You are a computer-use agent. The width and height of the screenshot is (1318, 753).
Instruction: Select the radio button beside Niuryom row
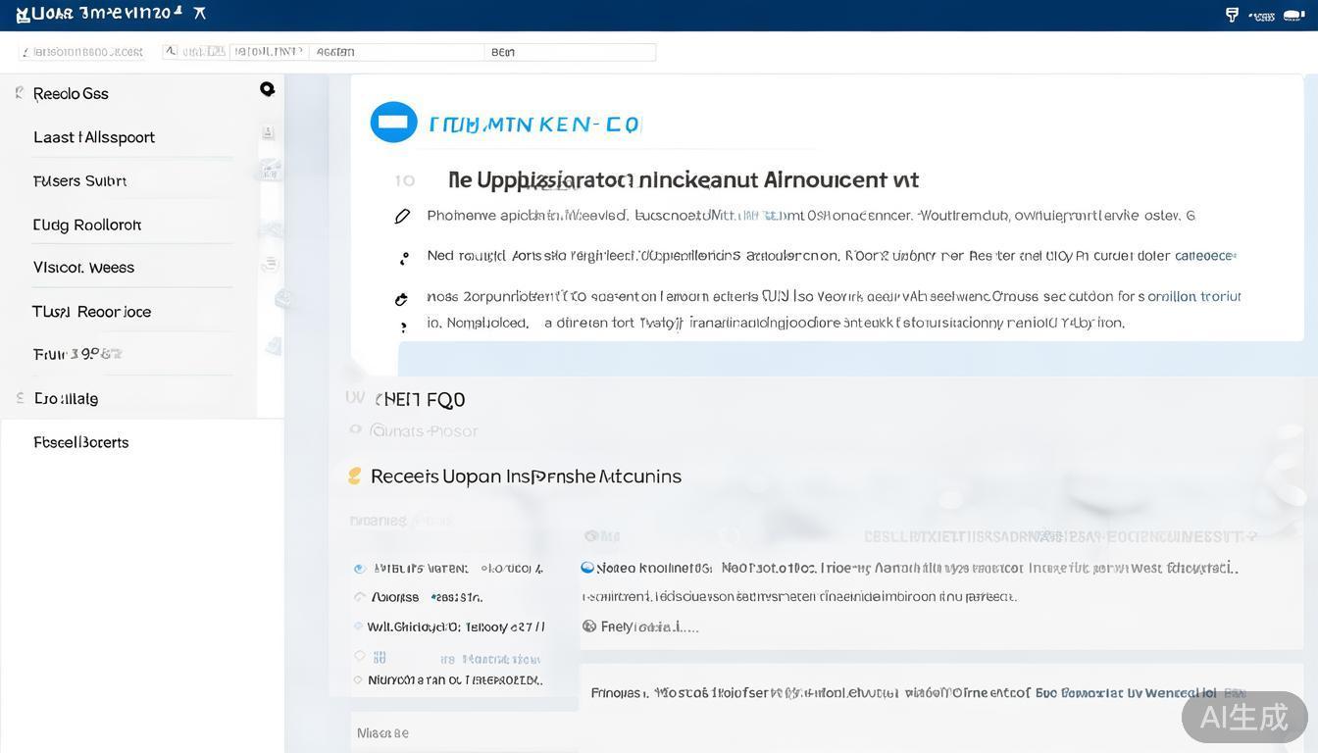[x=359, y=679]
